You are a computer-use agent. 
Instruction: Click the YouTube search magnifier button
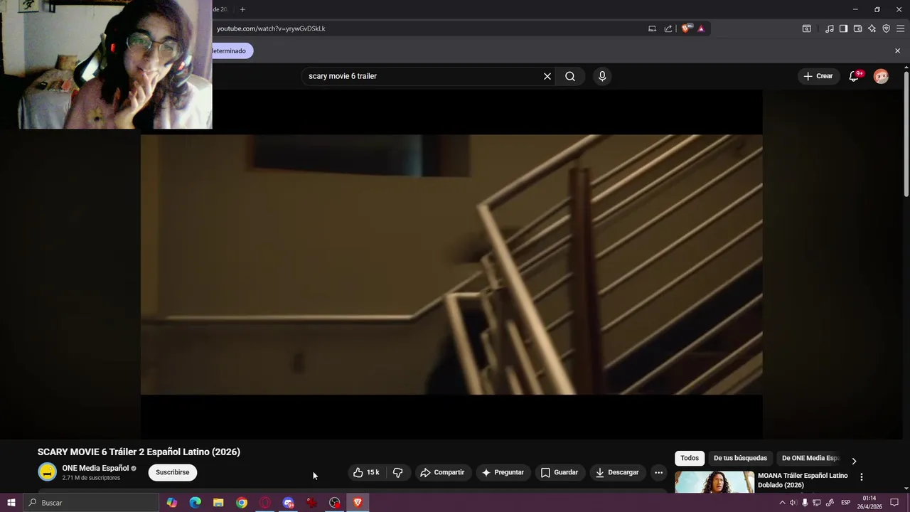(570, 76)
